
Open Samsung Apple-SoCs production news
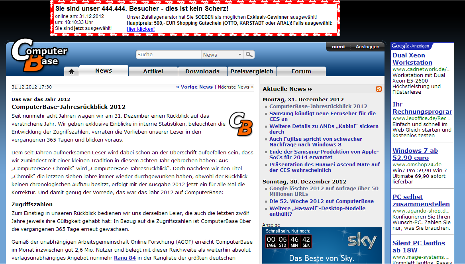click(x=324, y=154)
